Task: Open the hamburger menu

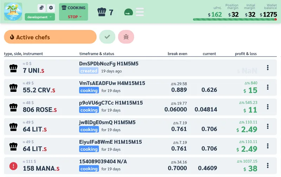Action: 140,12
